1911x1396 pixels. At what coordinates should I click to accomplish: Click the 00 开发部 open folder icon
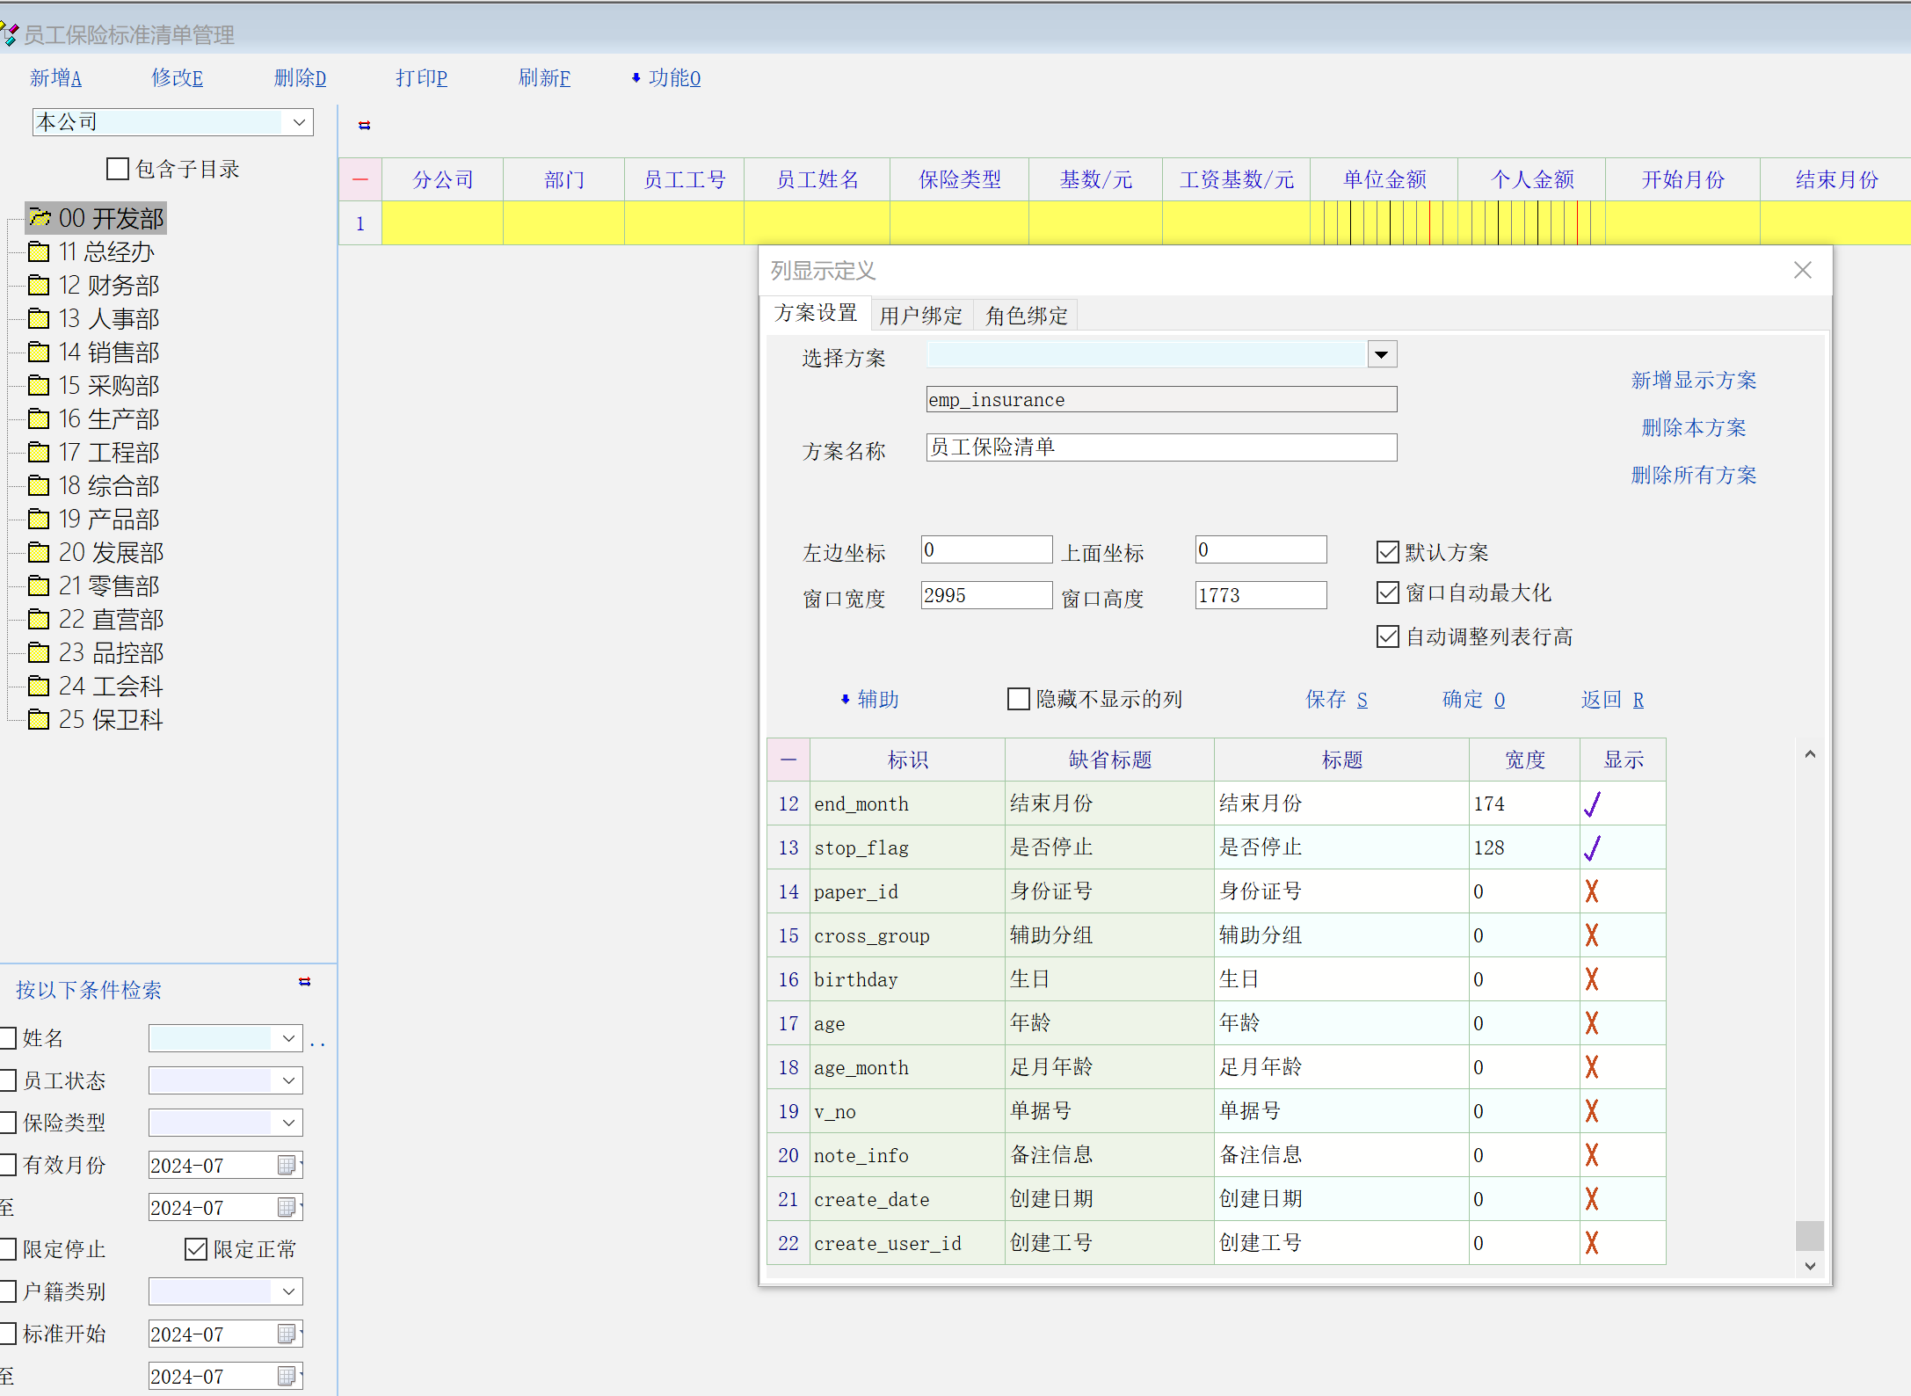39,217
